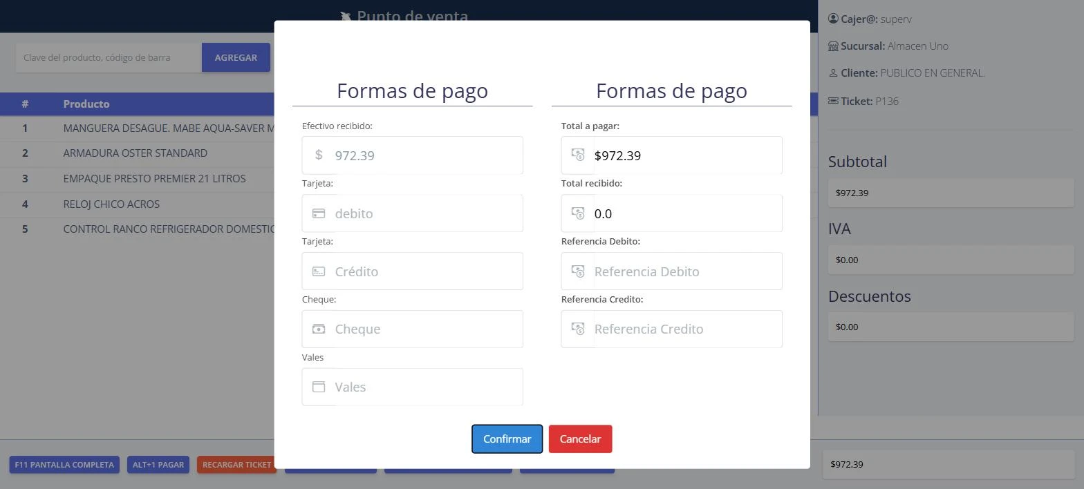This screenshot has height=489, width=1084.
Task: Select row CONTROL RANCO REFRIGERADOR DOMESTICO
Action: pos(137,229)
